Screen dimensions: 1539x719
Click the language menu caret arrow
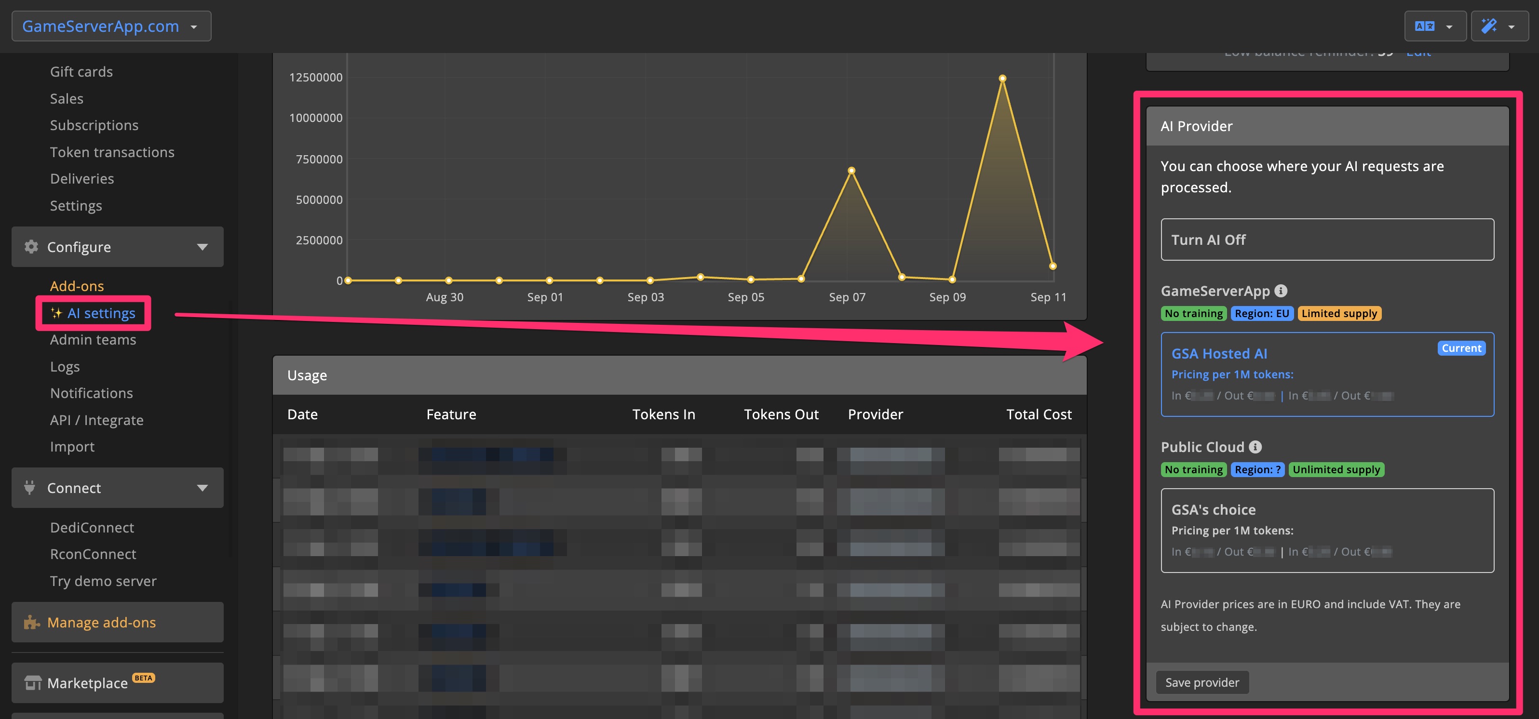(x=1449, y=27)
